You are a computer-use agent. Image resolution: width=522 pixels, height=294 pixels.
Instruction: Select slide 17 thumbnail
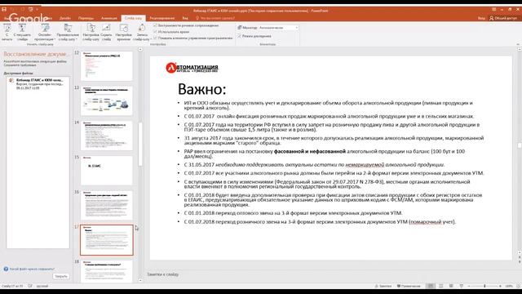[107, 240]
